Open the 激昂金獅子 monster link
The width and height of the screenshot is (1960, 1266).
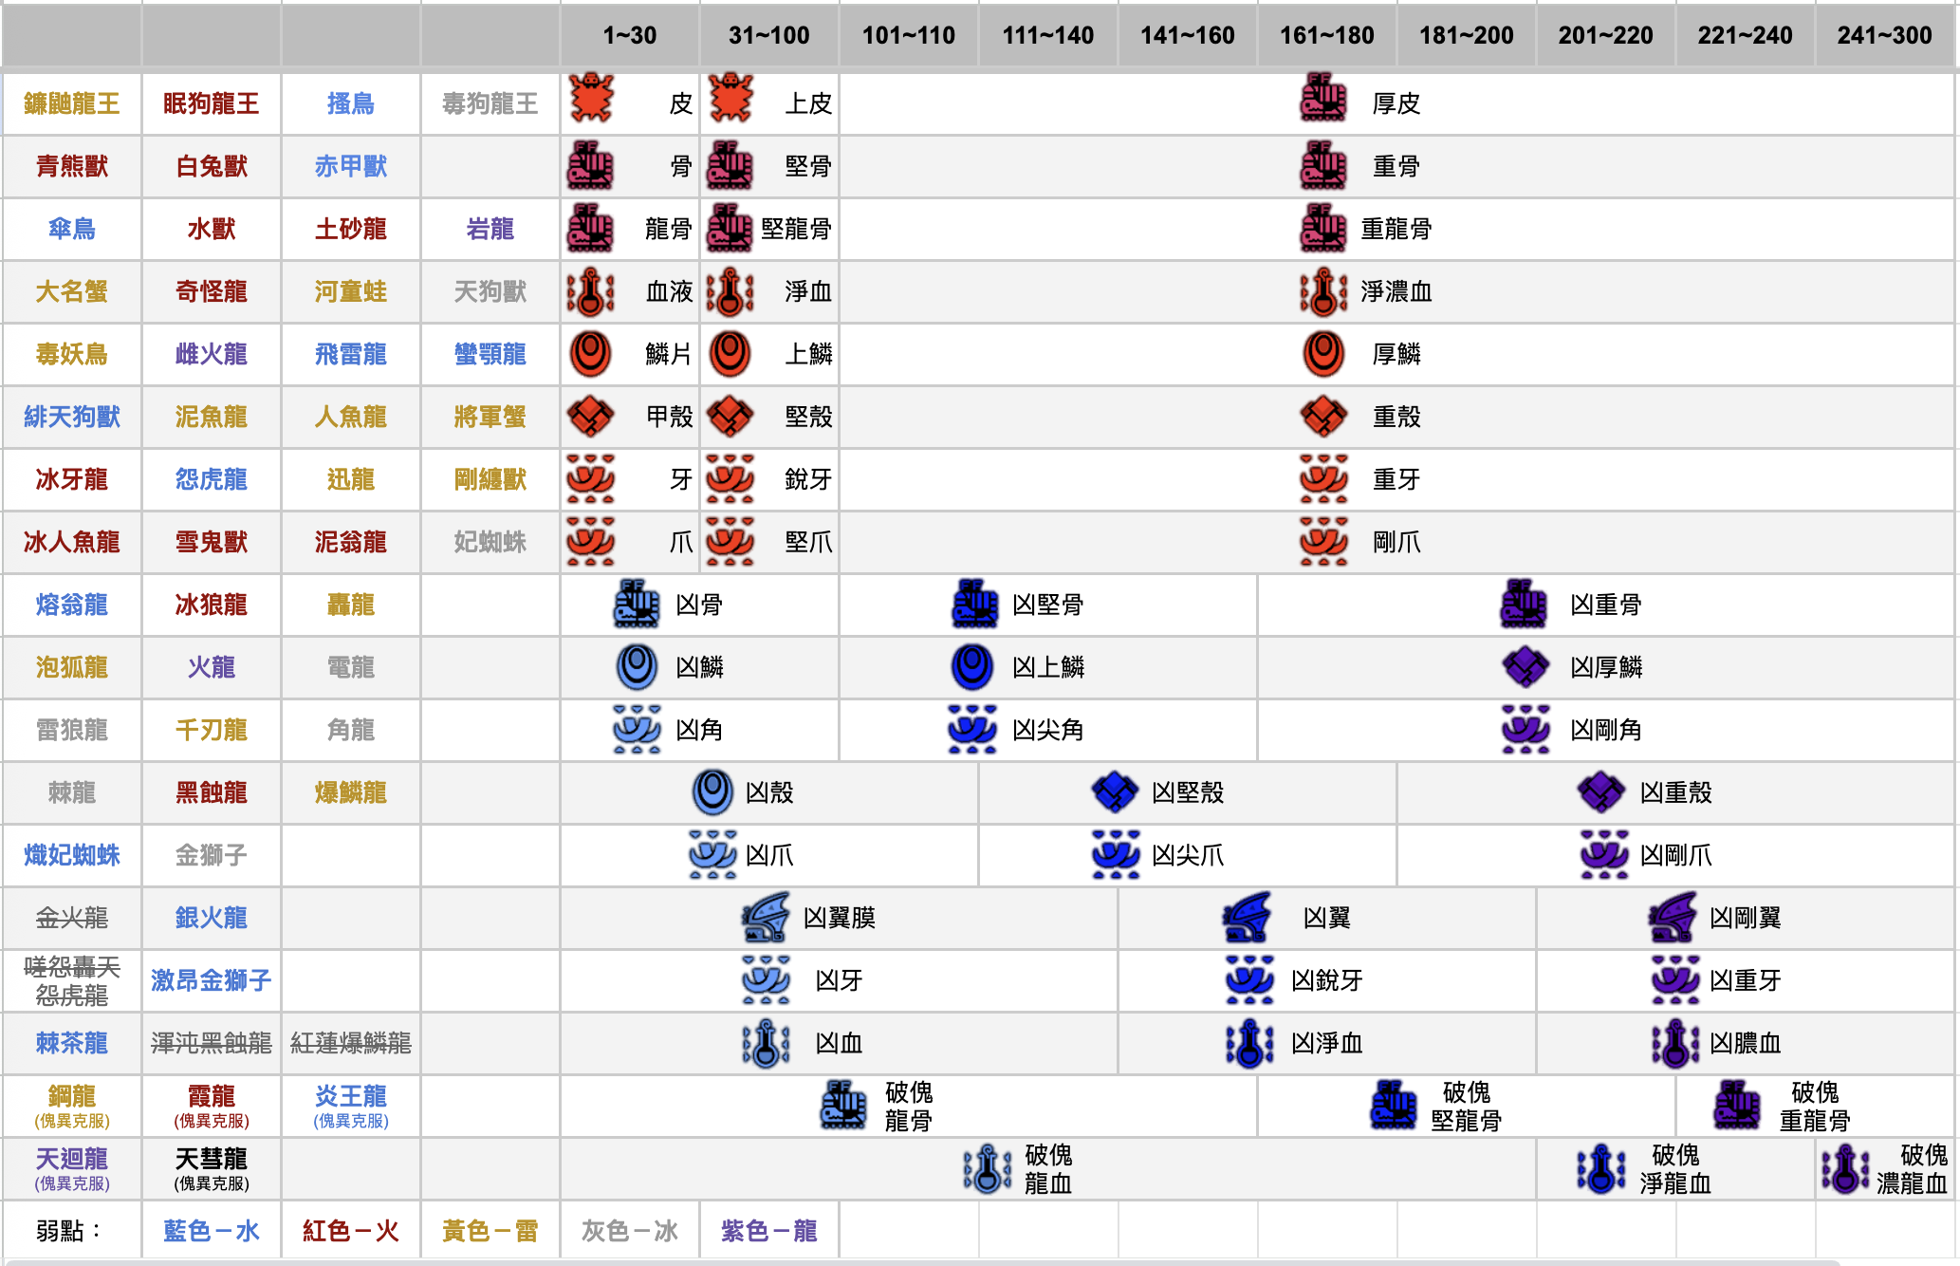(212, 980)
